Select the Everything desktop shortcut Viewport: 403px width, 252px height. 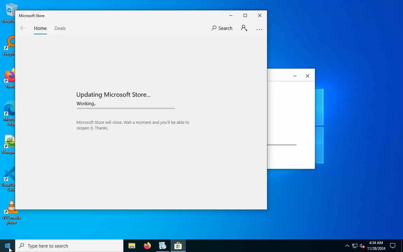tap(9, 46)
